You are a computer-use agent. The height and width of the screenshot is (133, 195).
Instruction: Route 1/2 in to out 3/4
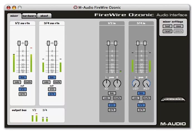112,110
